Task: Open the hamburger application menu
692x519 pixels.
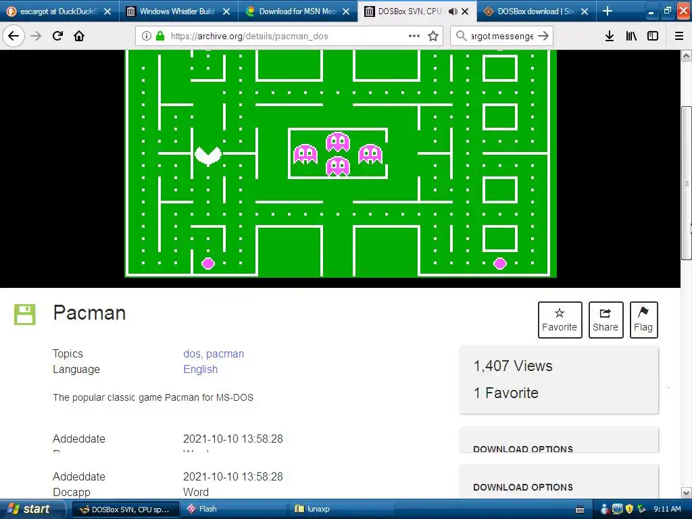Action: click(679, 36)
